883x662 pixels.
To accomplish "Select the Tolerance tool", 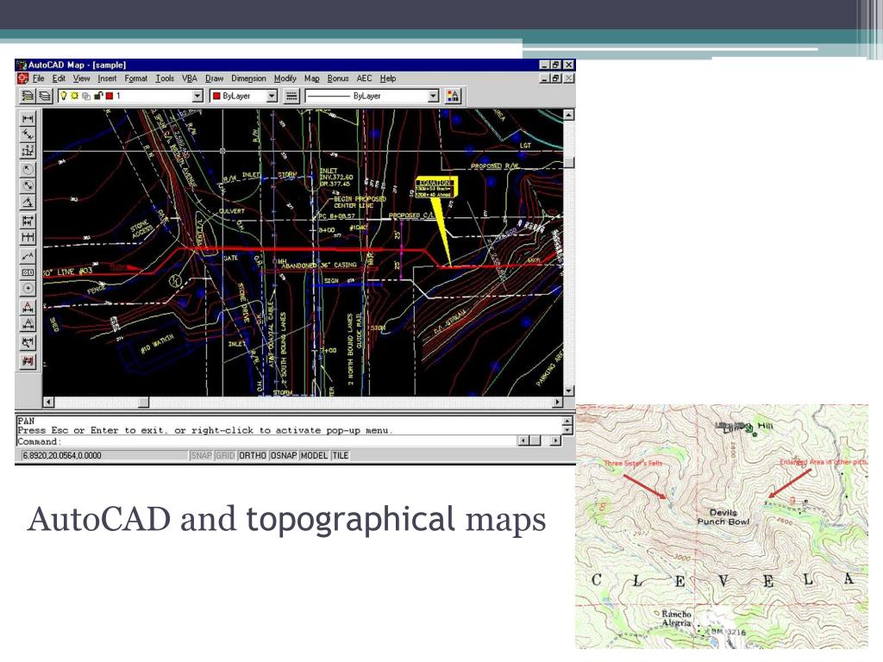I will (28, 272).
